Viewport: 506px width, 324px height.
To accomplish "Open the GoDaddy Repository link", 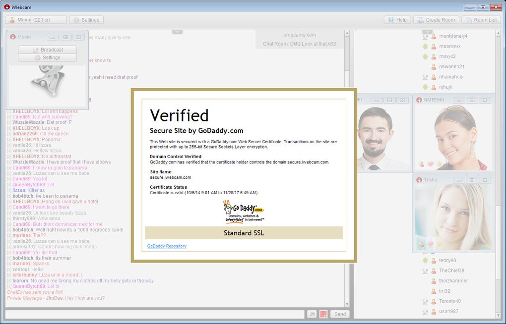I will (x=167, y=246).
